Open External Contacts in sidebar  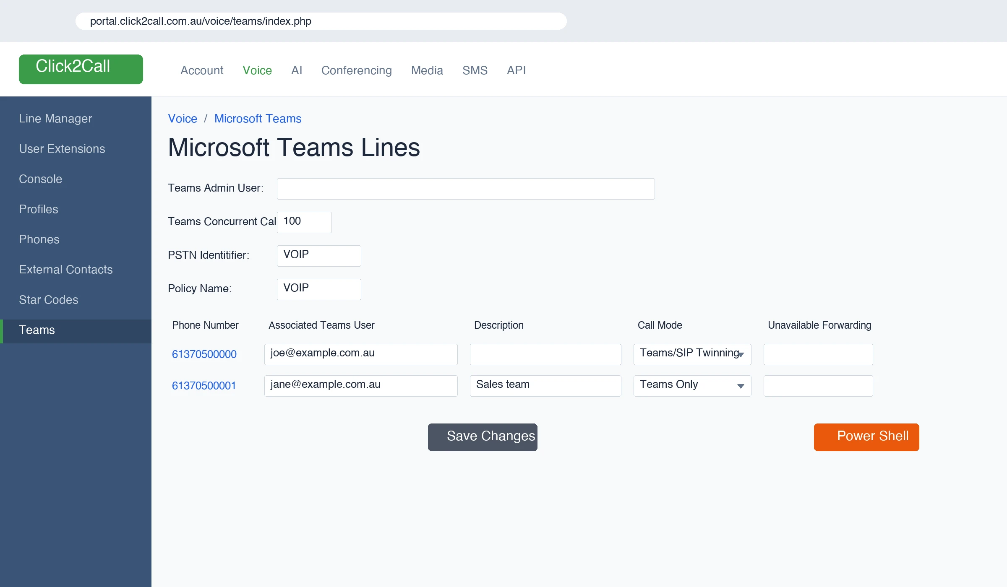(x=76, y=270)
